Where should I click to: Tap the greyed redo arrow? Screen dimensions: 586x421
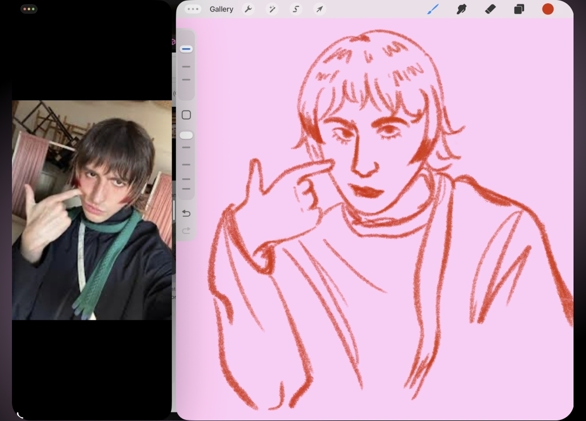[186, 231]
